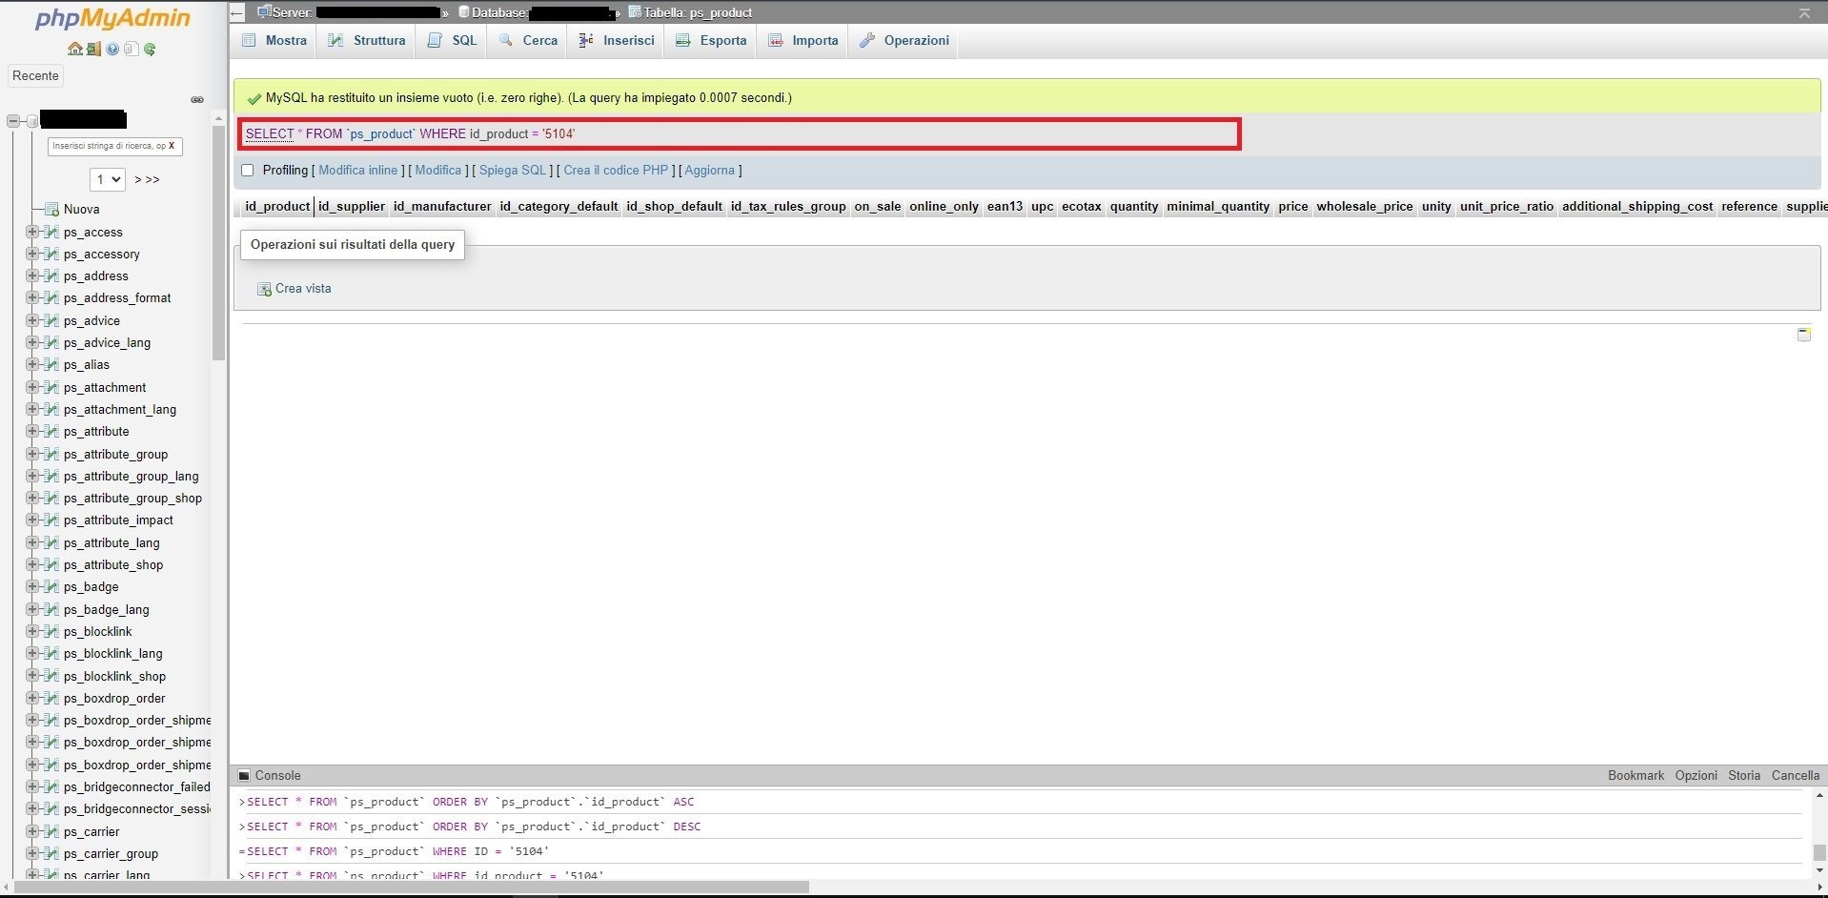The width and height of the screenshot is (1828, 898).
Task: Expand the ps_attribute_group table node
Action: (32, 454)
